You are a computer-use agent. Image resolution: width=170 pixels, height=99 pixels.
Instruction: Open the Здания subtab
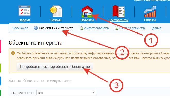[156, 28]
